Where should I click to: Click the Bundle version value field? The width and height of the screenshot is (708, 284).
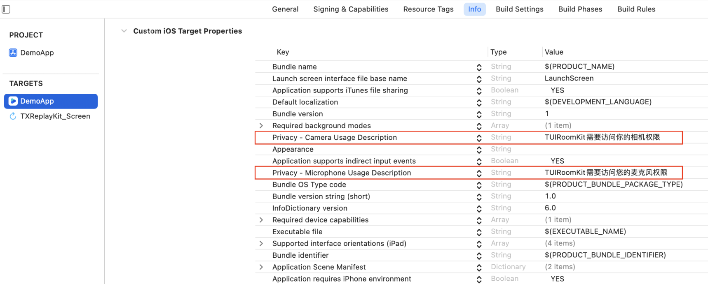547,114
